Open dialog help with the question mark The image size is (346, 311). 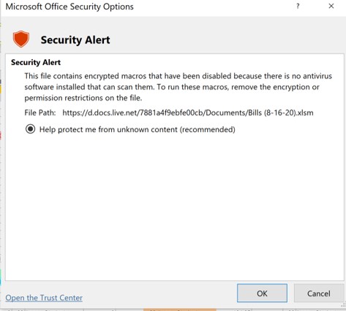(x=298, y=7)
